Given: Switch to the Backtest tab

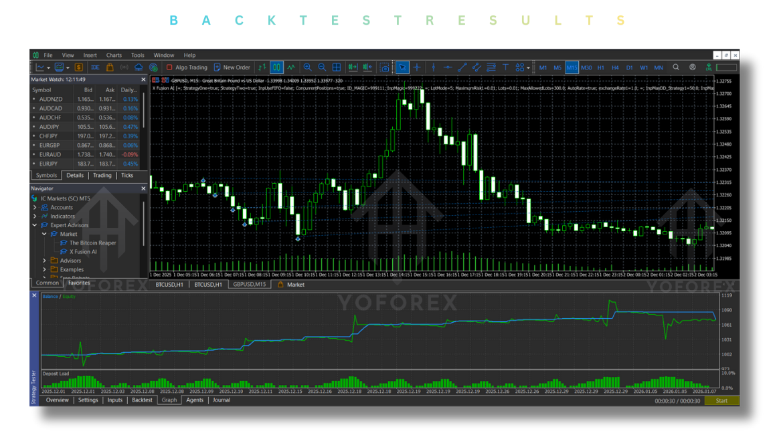Looking at the screenshot, I should tap(142, 400).
